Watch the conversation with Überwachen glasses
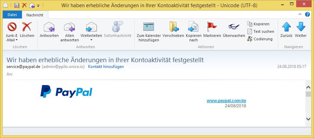The width and height of the screenshot is (314, 138). tap(234, 30)
